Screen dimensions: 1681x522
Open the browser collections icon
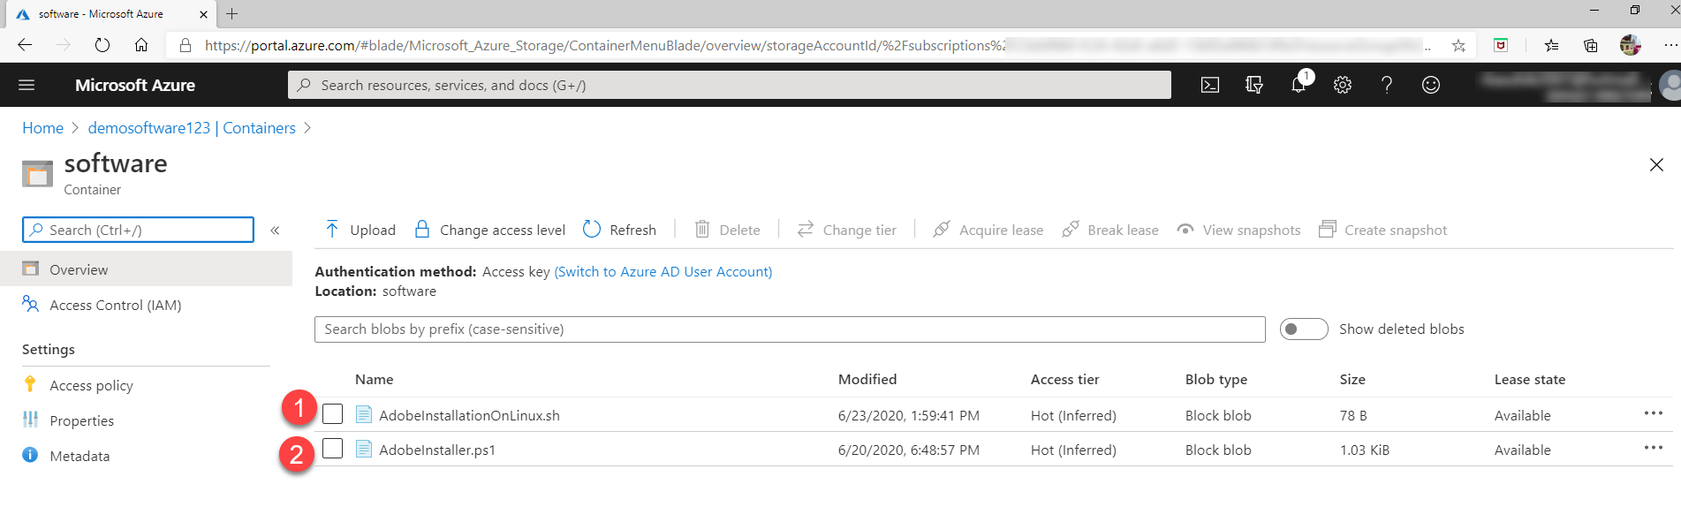pyautogui.click(x=1590, y=45)
